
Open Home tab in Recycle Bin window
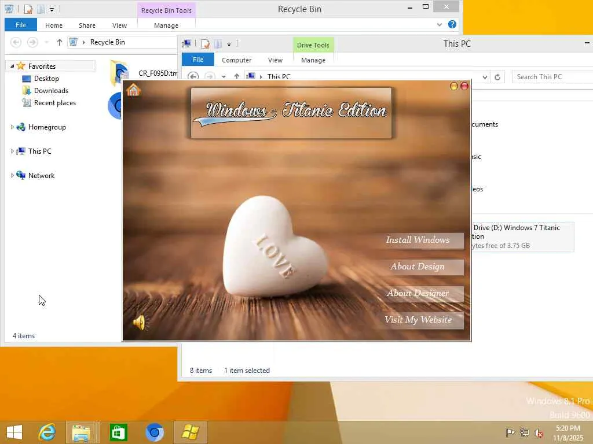pos(54,25)
